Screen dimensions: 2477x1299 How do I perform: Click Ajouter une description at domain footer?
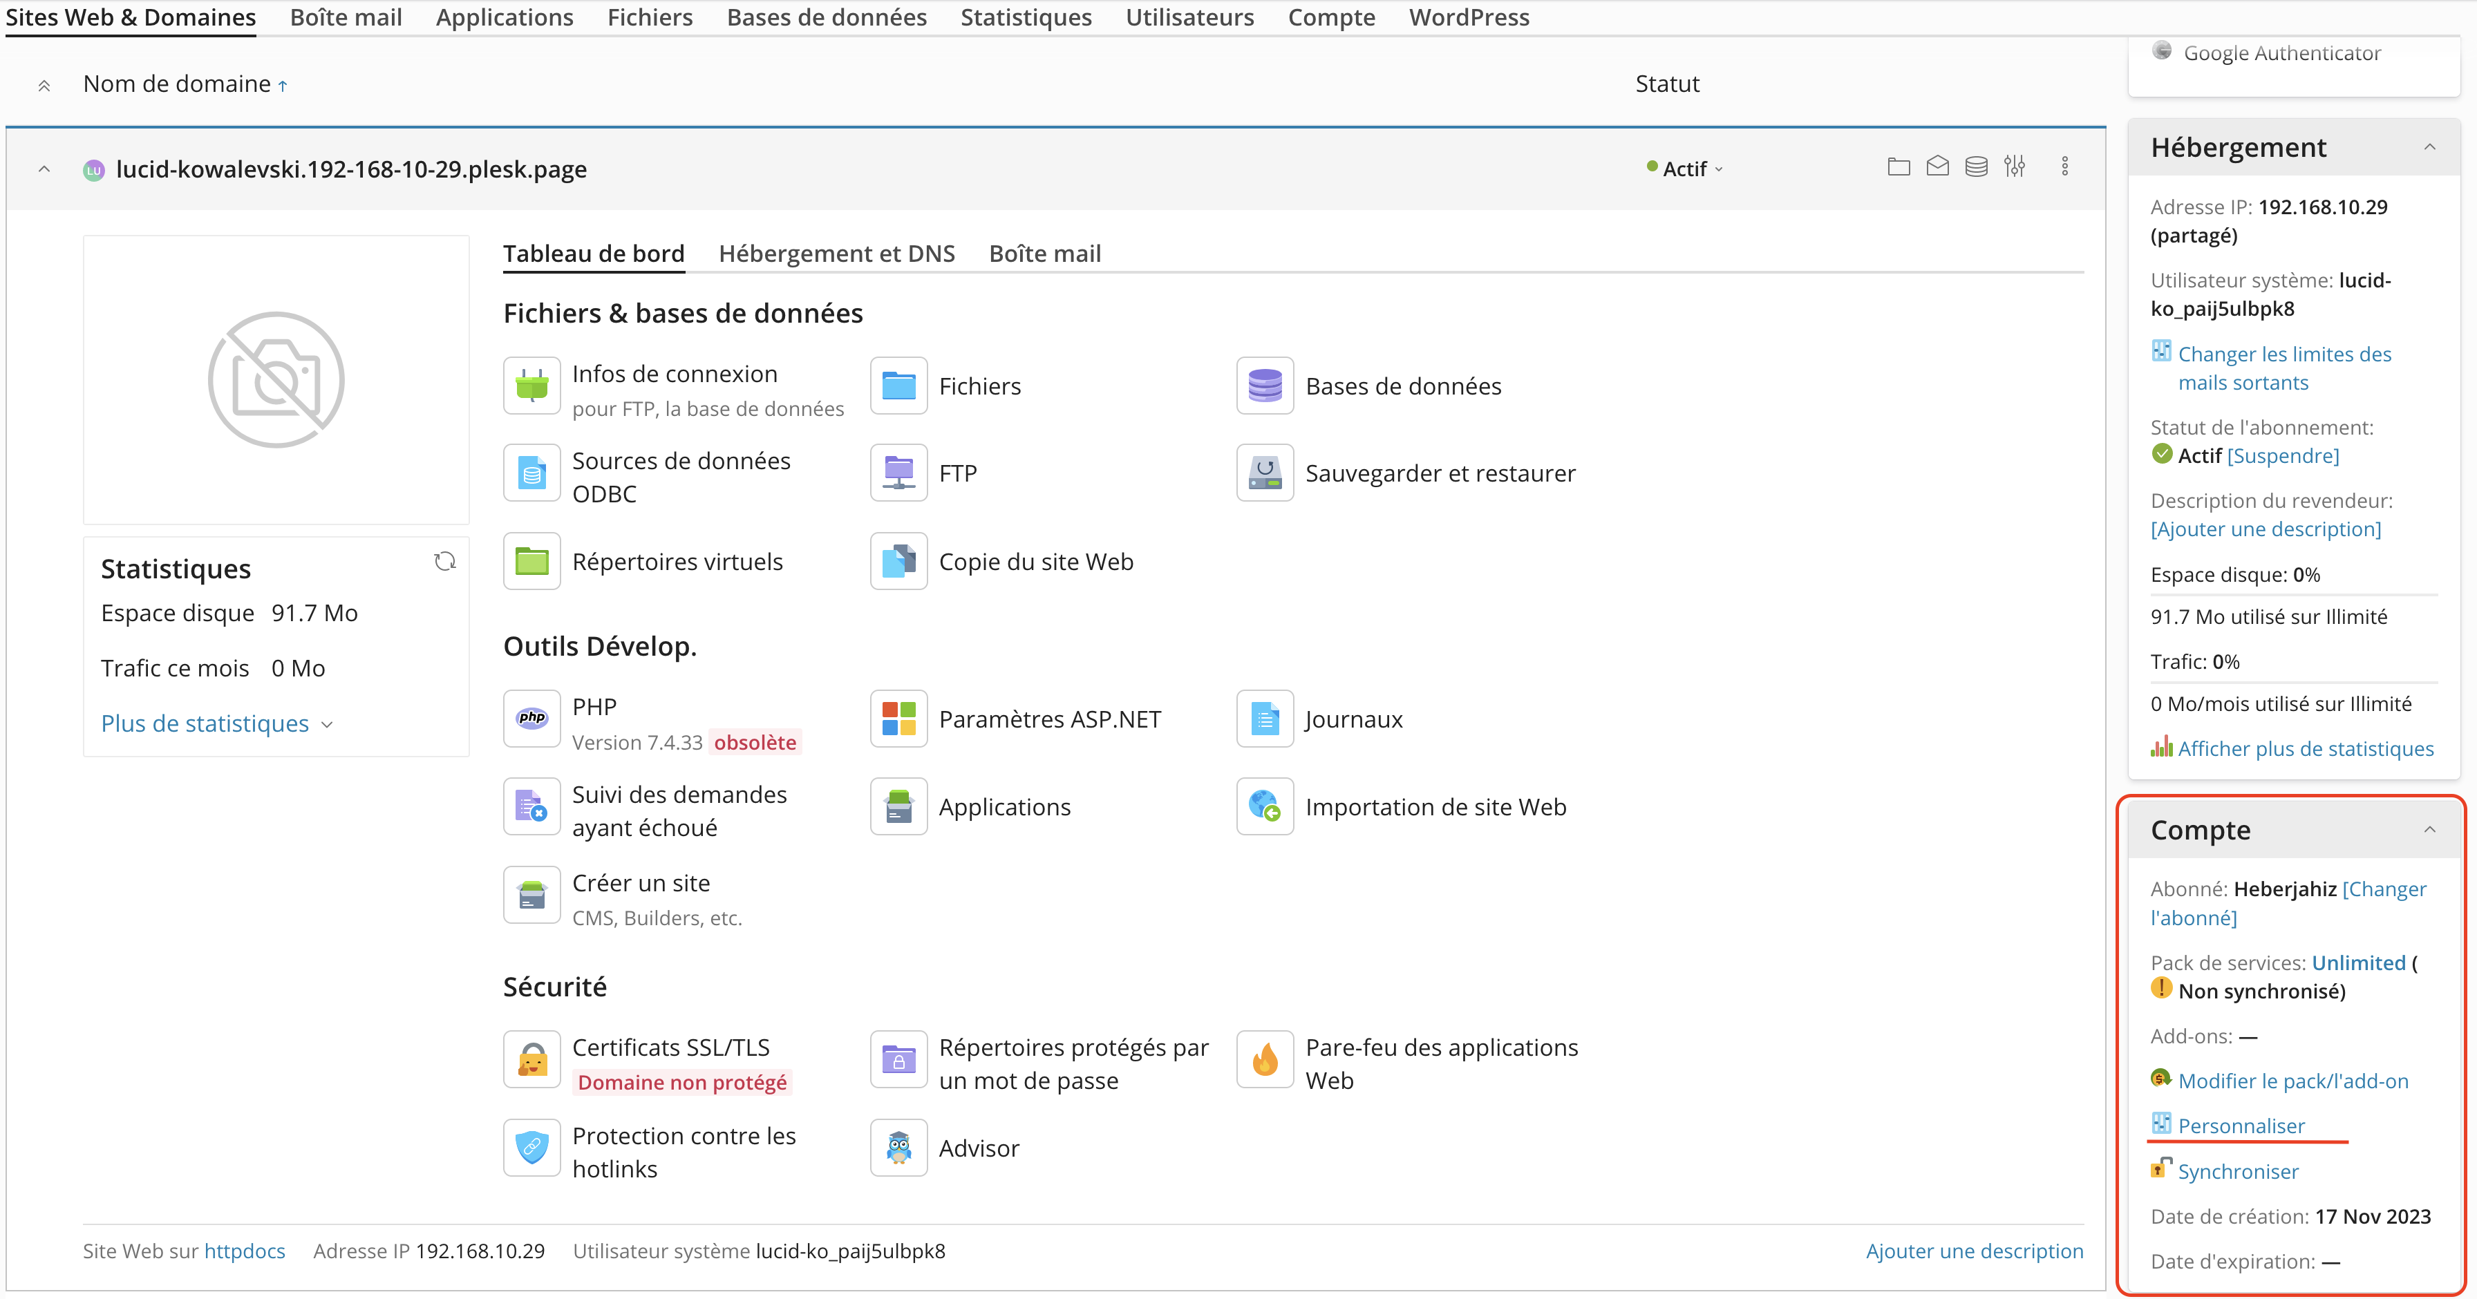point(1974,1251)
